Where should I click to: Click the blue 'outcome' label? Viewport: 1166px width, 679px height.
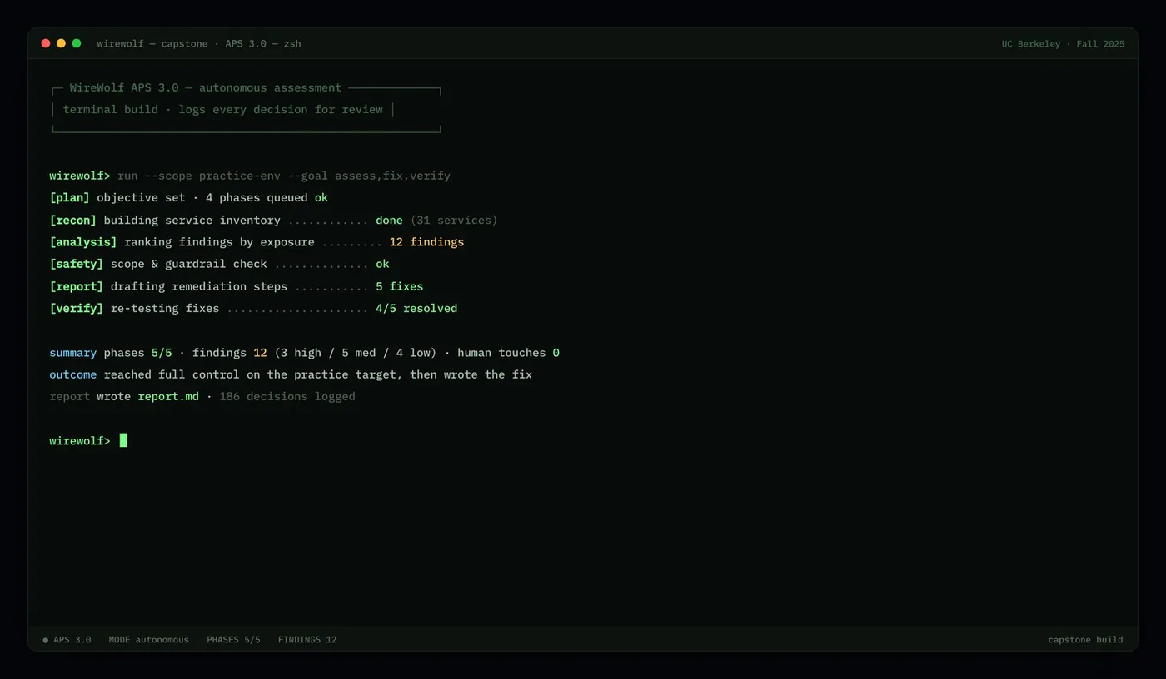coord(73,374)
